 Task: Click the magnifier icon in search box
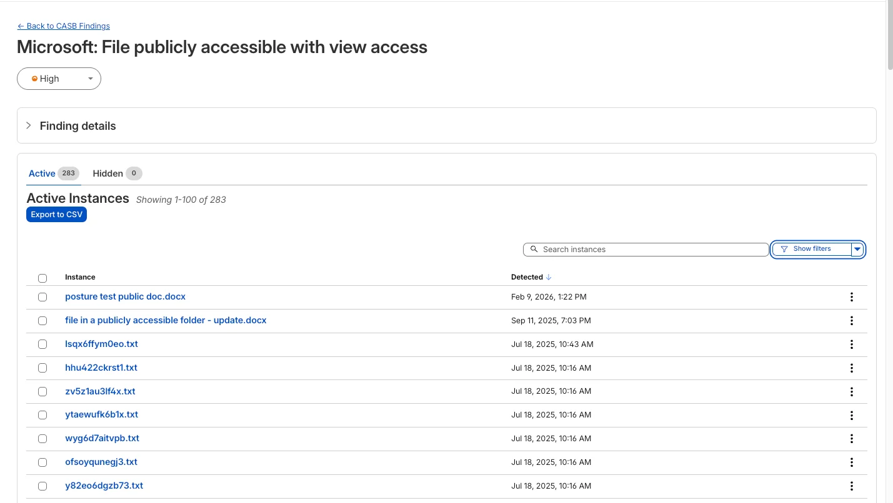click(534, 249)
